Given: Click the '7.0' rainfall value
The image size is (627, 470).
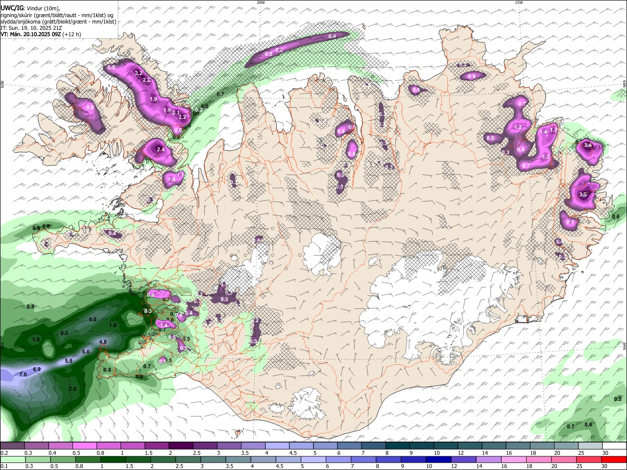Looking at the screenshot, I should pos(23,375).
